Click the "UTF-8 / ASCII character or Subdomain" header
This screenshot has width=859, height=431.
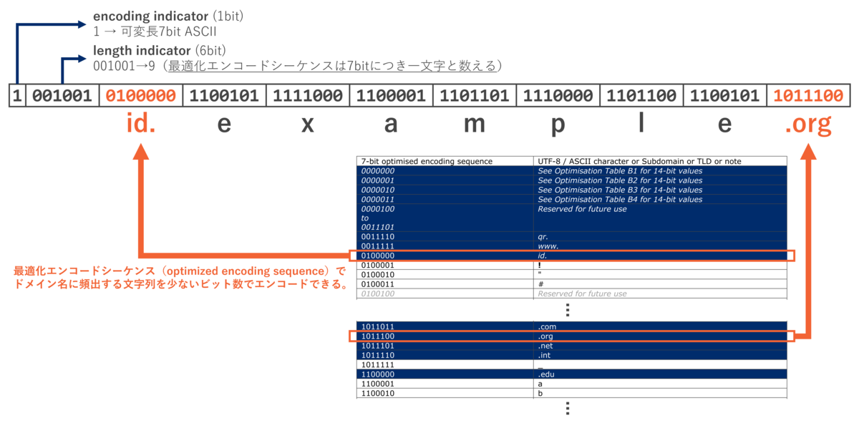point(639,161)
